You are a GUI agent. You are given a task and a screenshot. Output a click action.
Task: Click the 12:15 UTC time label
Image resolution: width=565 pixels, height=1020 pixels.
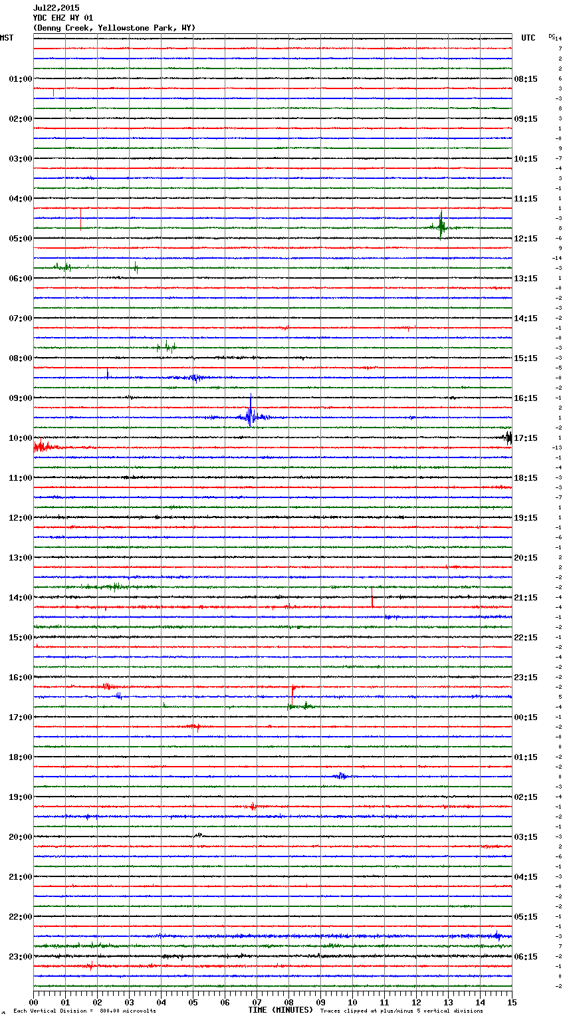(526, 239)
